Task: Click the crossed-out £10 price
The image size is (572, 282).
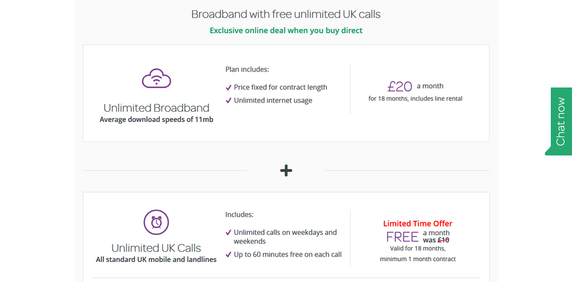Action: tap(443, 240)
